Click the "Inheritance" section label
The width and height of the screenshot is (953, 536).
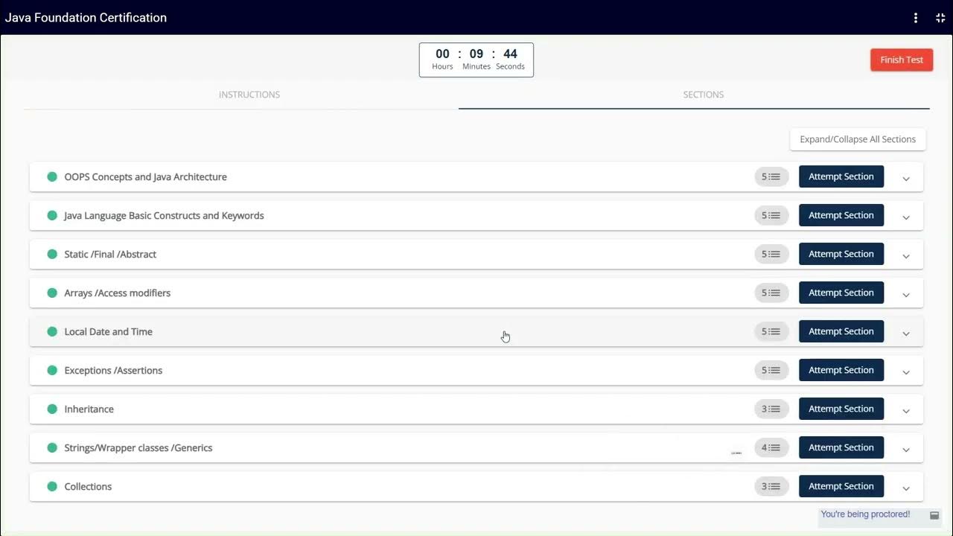(x=89, y=409)
